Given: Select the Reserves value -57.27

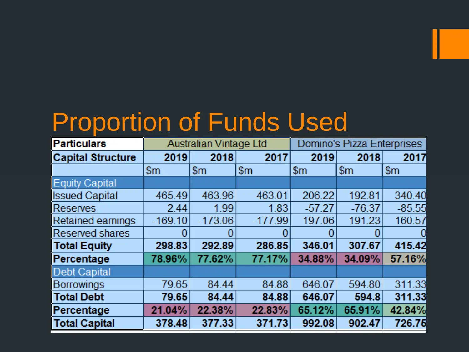Looking at the screenshot, I should pos(320,208).
